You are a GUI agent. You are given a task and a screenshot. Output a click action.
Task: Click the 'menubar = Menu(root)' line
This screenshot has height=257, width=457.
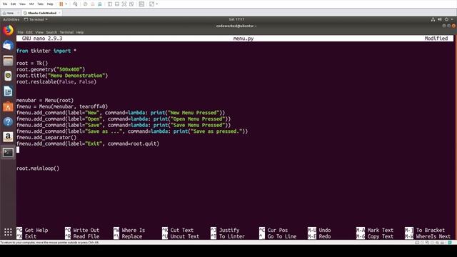coord(45,100)
